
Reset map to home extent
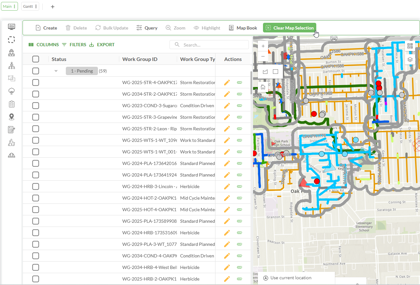click(x=263, y=87)
